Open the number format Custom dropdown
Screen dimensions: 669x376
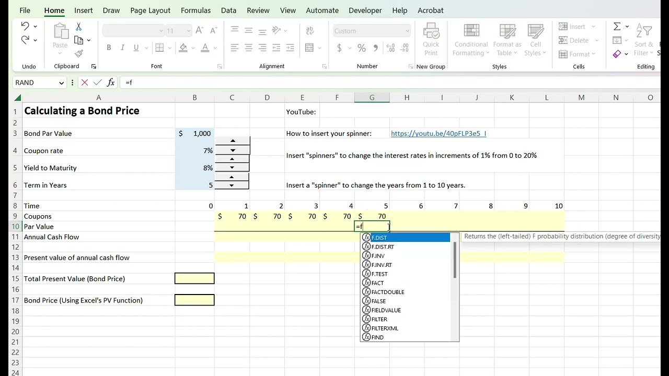click(407, 31)
